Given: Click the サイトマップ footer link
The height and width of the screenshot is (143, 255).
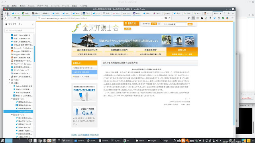Looking at the screenshot, I should pyautogui.click(x=94, y=135).
